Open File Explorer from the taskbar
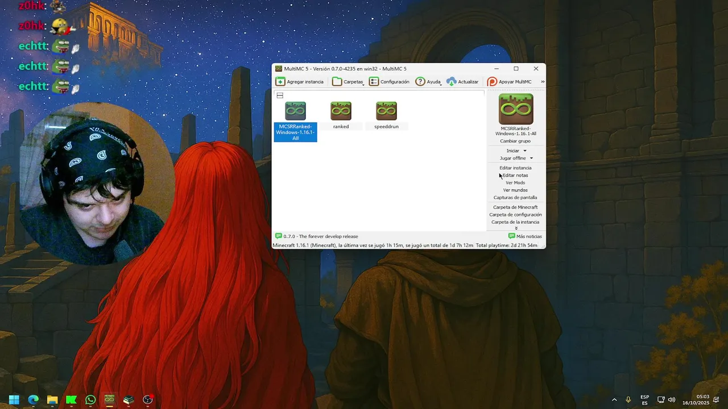Image resolution: width=728 pixels, height=409 pixels. pos(52,399)
